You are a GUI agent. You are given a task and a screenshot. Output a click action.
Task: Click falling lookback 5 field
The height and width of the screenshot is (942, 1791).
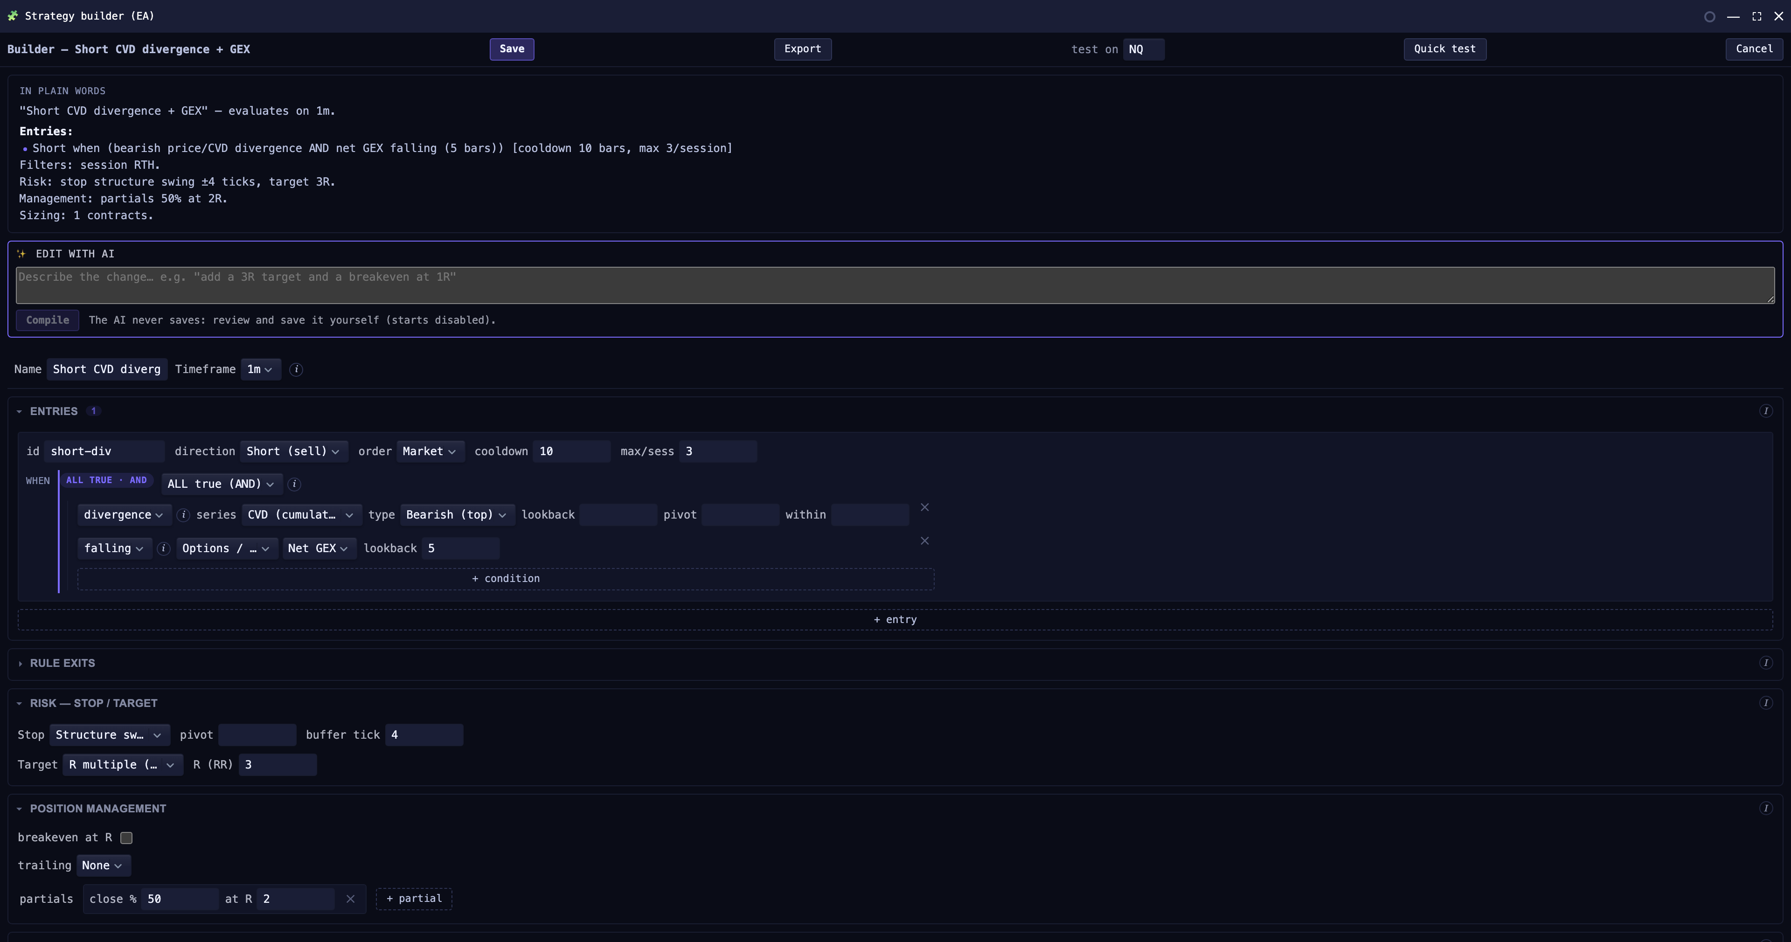point(460,548)
